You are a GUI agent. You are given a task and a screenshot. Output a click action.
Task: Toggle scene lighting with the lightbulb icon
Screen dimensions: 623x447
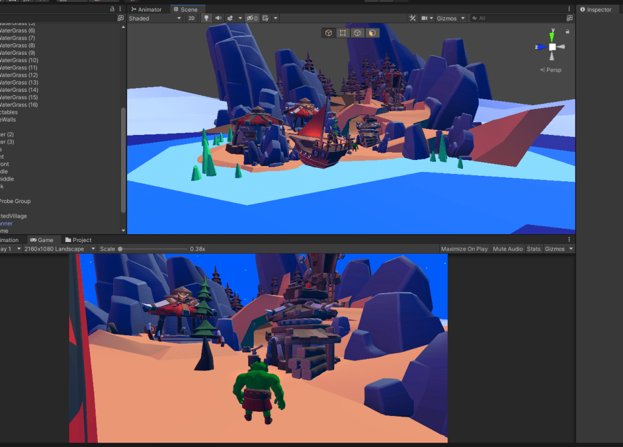click(206, 18)
